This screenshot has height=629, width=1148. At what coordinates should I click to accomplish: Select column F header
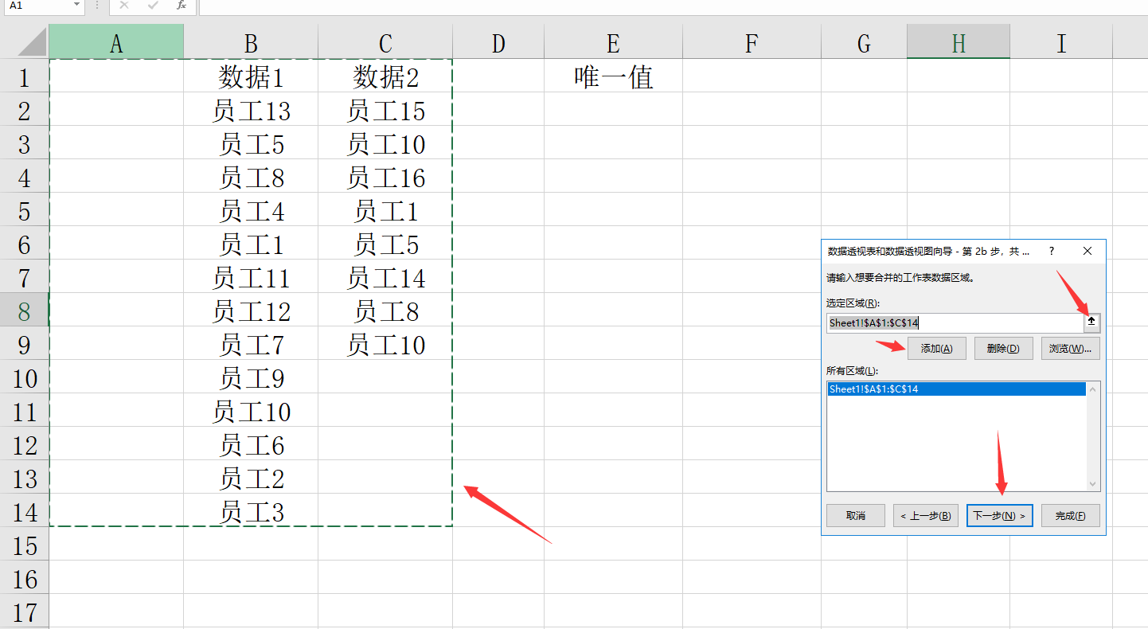coord(752,42)
